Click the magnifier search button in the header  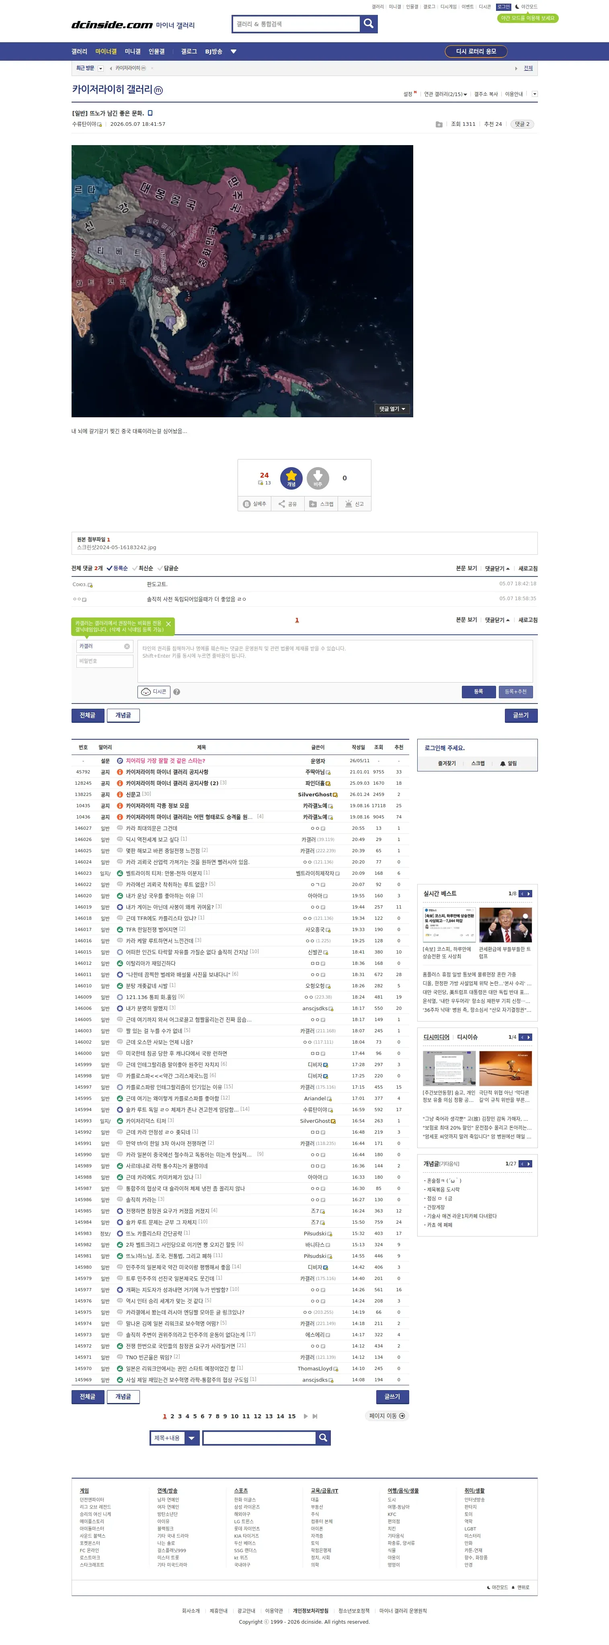tap(368, 24)
